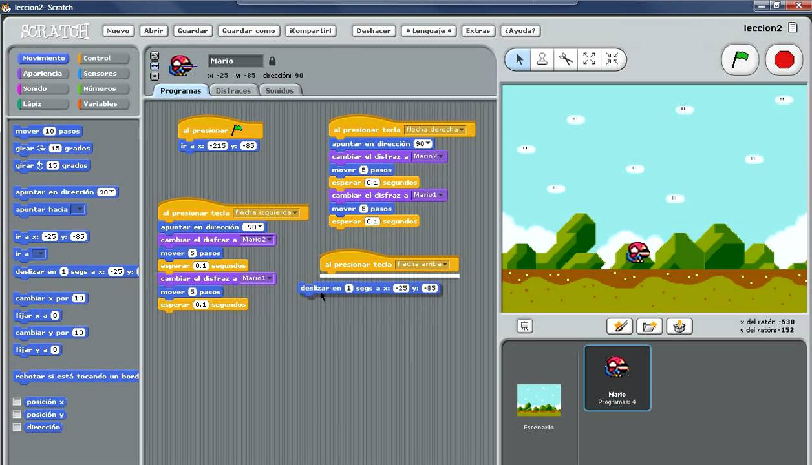Image resolution: width=812 pixels, height=465 pixels.
Task: Click the Guardar button
Action: click(x=193, y=30)
